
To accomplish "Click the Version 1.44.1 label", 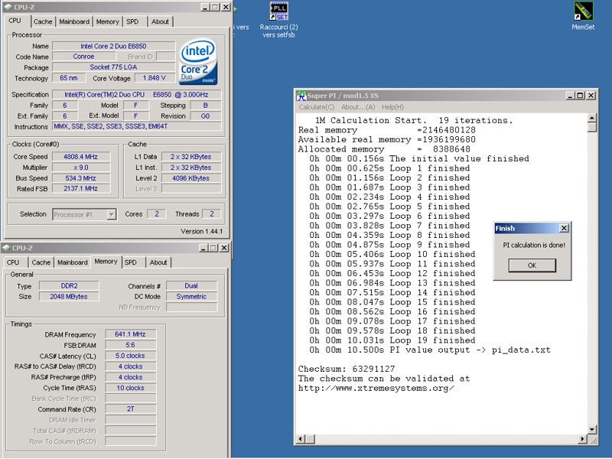I will pyautogui.click(x=201, y=232).
